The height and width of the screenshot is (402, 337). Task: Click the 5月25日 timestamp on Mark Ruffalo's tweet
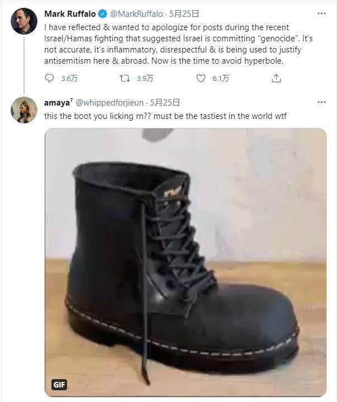(x=184, y=14)
